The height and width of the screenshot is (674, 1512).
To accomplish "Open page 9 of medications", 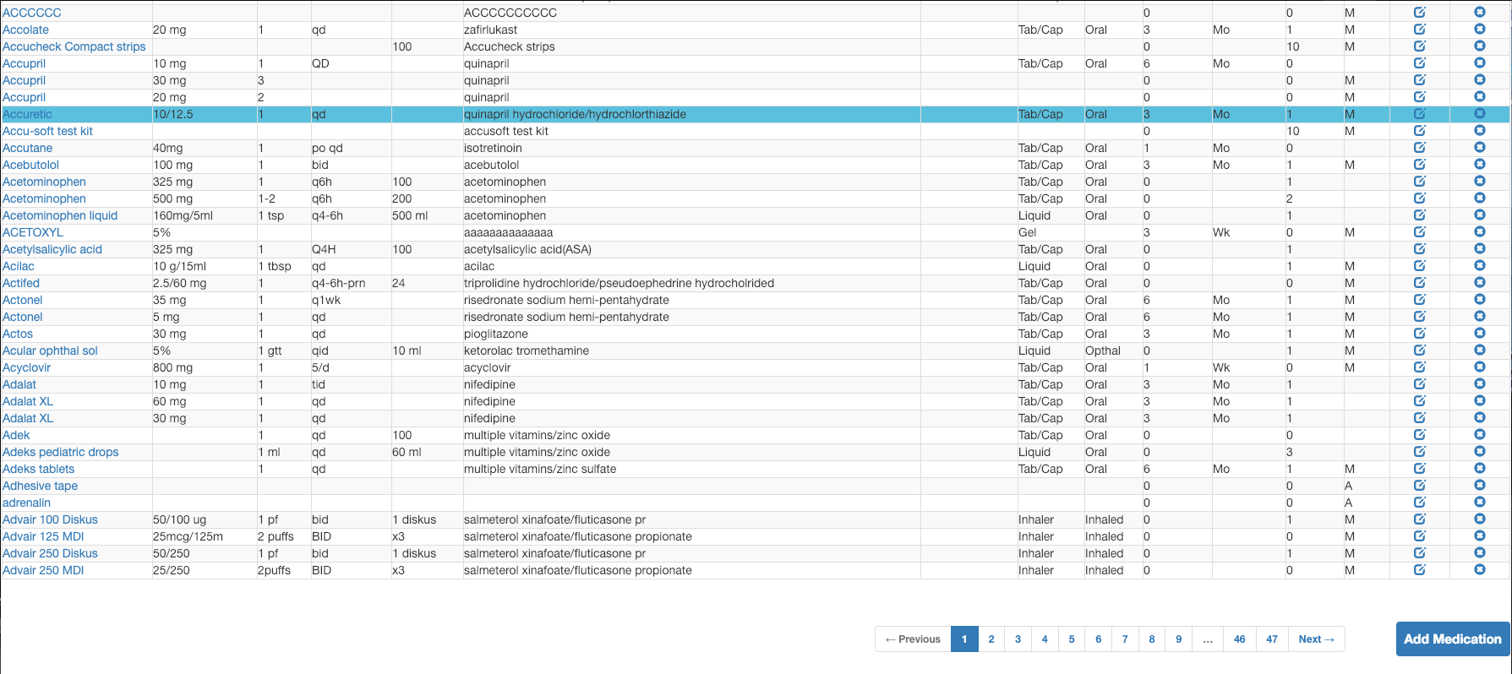I will 1178,639.
